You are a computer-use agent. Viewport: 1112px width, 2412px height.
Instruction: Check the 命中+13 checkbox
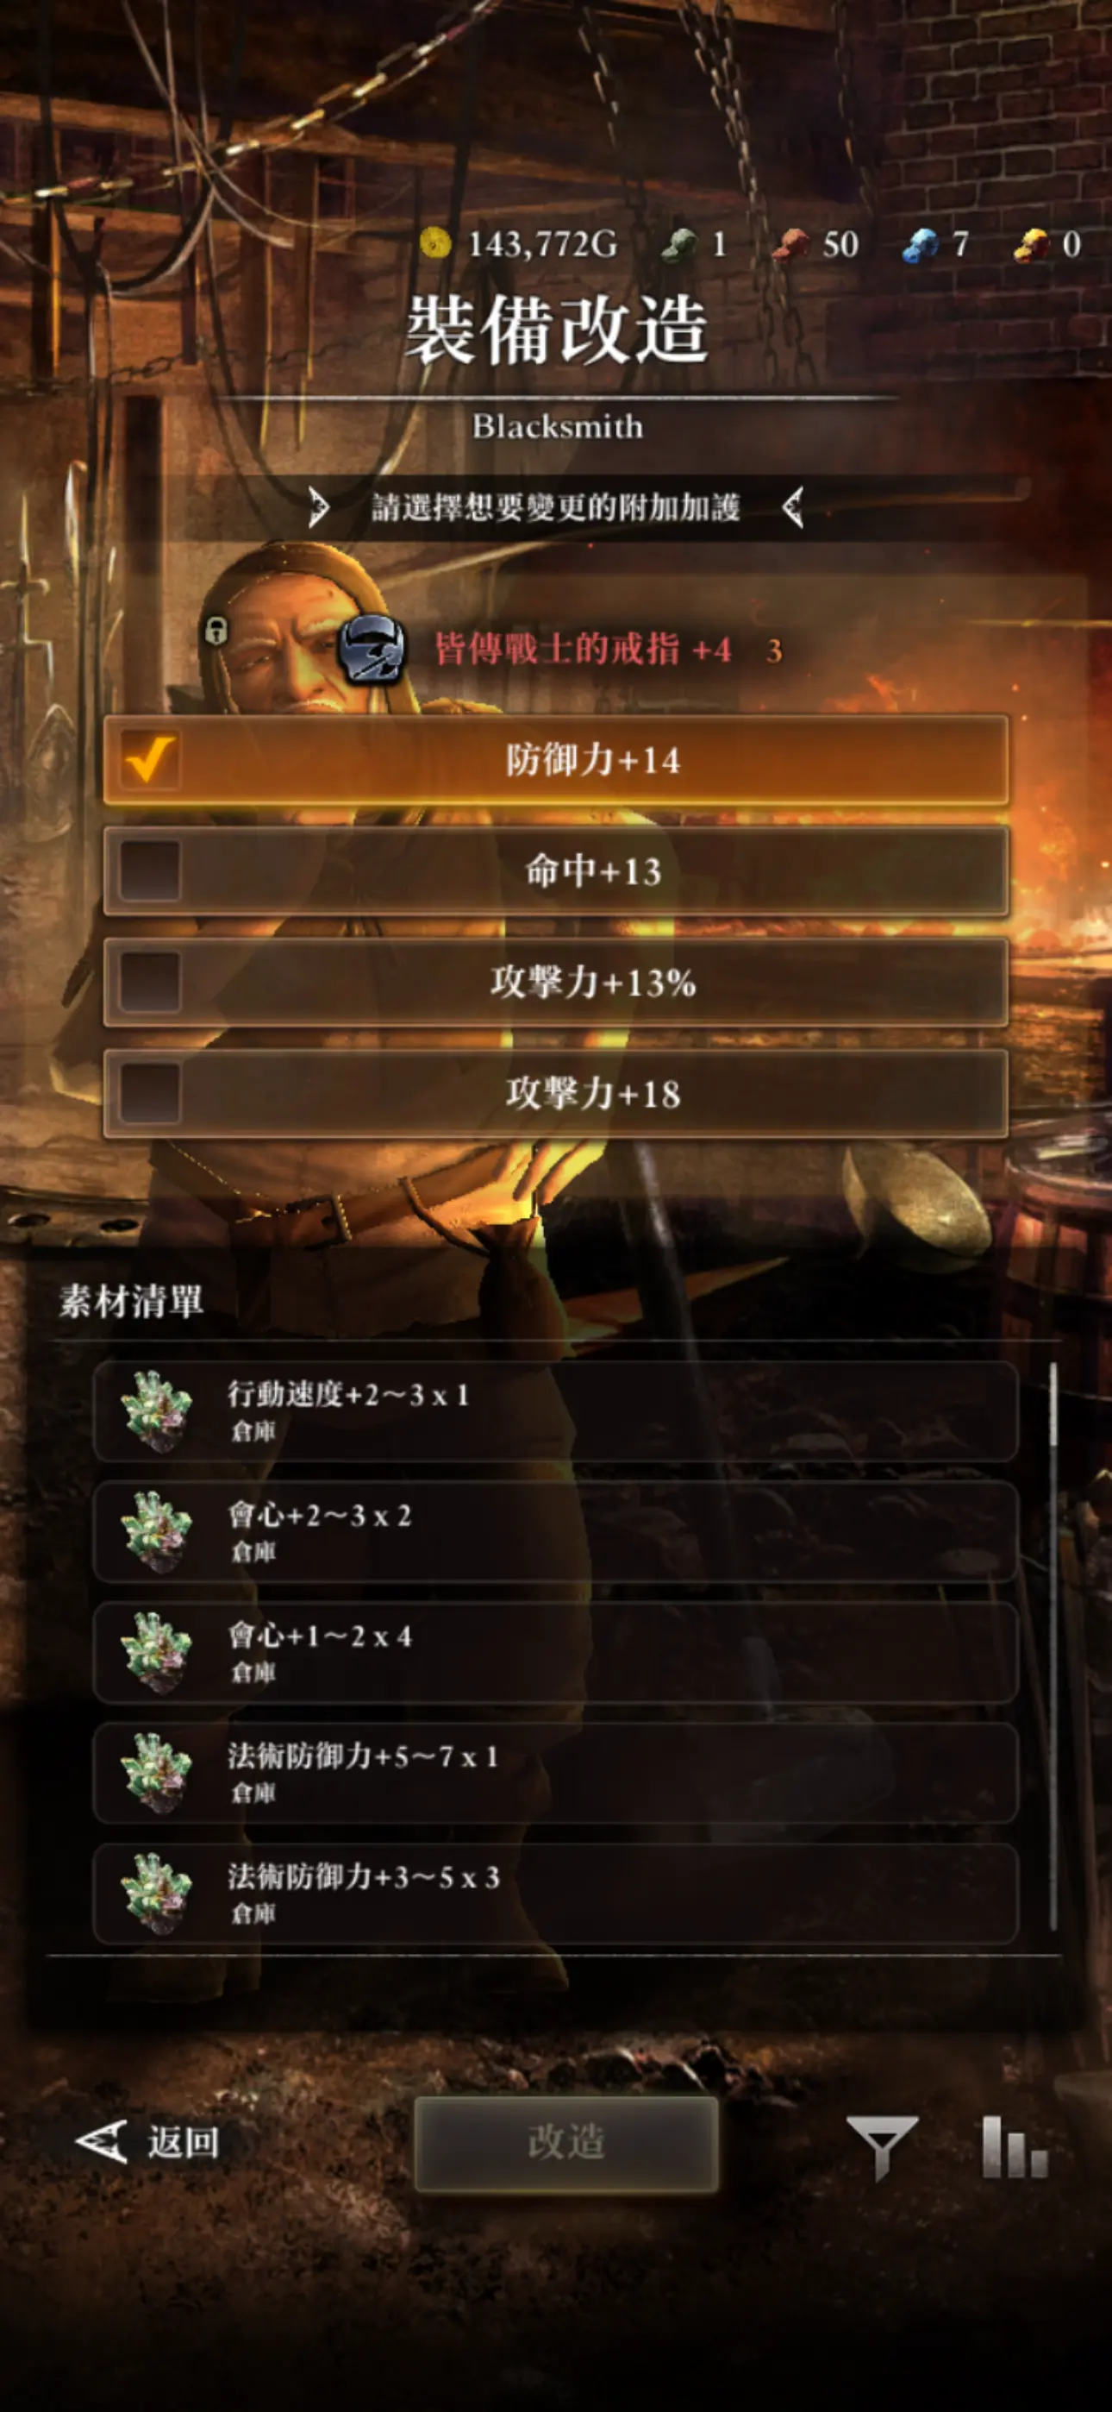coord(151,870)
